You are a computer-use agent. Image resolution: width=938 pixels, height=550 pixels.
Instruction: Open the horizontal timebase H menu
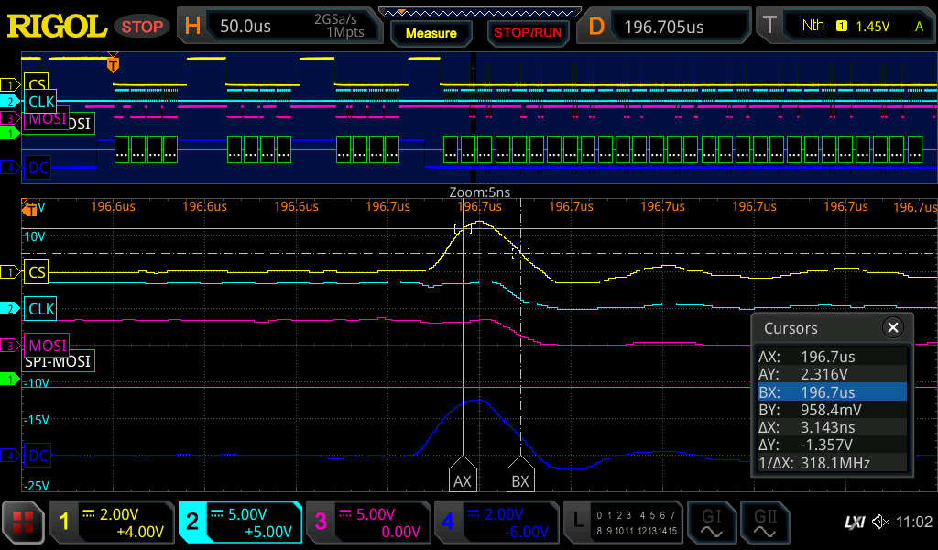192,27
